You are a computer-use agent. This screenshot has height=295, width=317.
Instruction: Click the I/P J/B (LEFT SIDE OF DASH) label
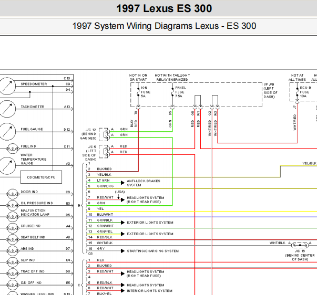click(270, 90)
